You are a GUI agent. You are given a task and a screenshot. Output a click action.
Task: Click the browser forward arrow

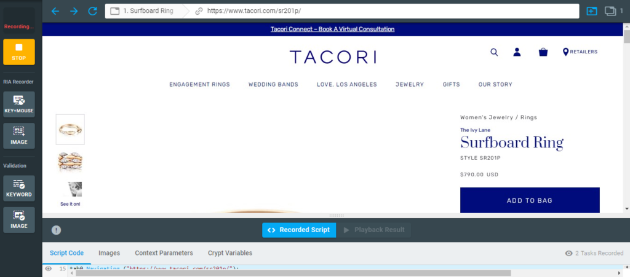coord(74,11)
